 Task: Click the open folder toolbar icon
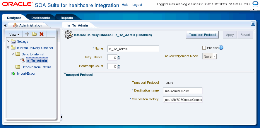click(34, 34)
